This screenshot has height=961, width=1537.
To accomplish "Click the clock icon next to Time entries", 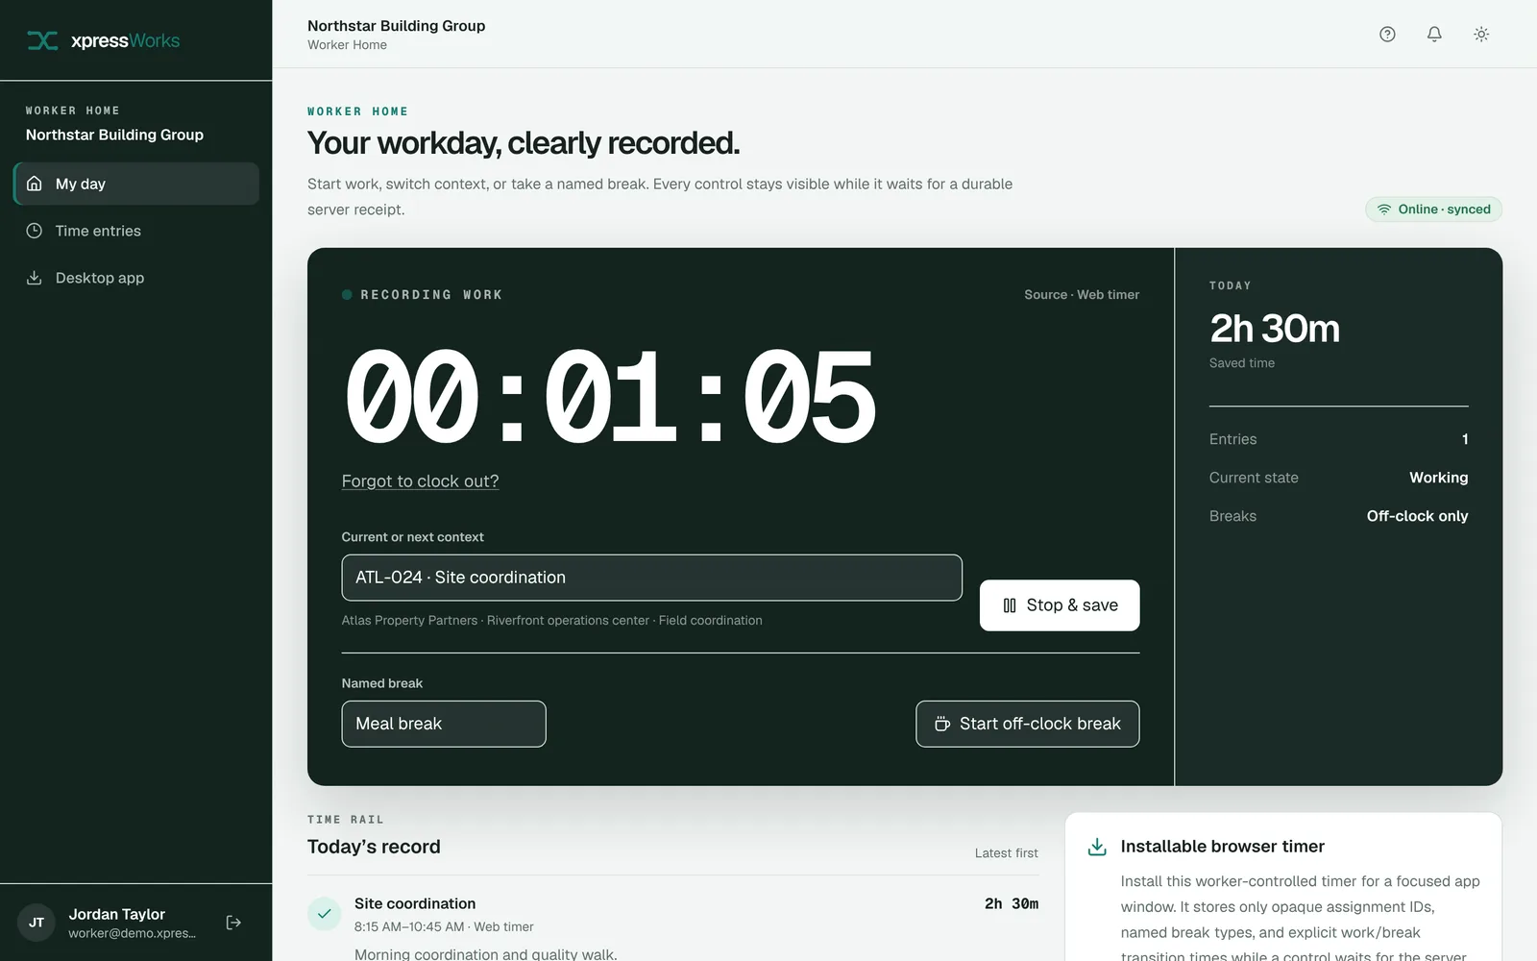I will [35, 231].
